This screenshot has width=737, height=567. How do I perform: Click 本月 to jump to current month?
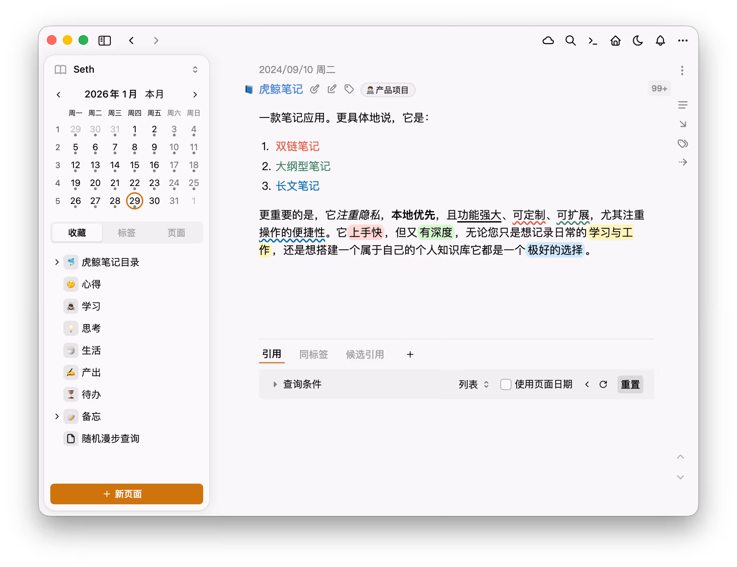tap(154, 94)
